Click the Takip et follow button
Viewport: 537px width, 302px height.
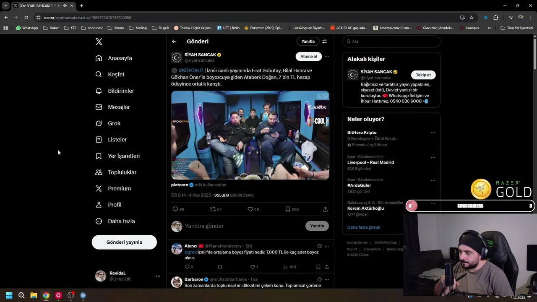423,75
